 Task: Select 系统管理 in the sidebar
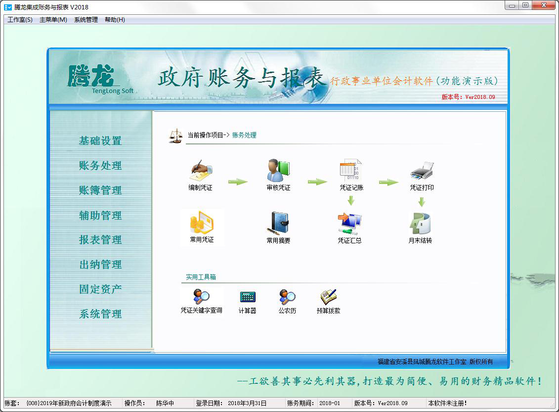(100, 314)
